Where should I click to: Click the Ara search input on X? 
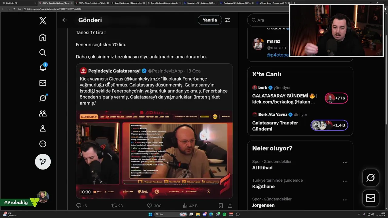[x=269, y=20]
